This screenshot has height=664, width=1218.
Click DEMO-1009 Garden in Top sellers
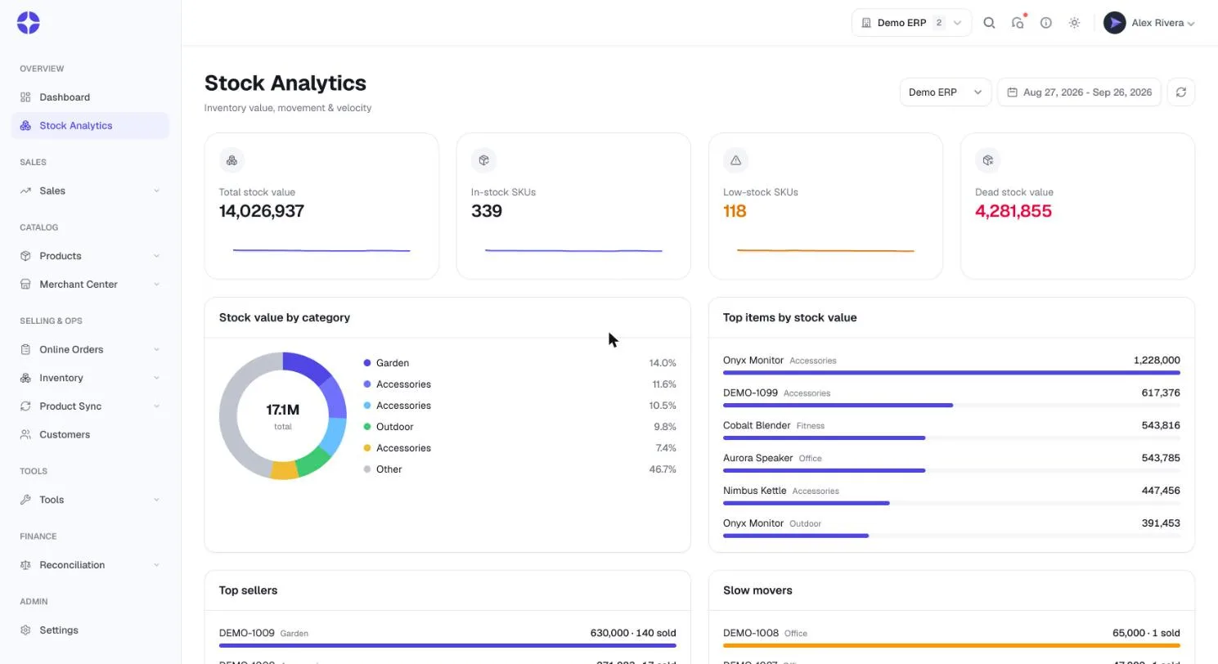447,638
